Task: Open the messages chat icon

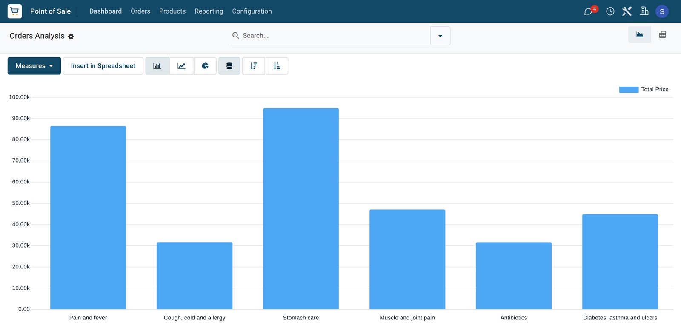Action: pos(588,11)
